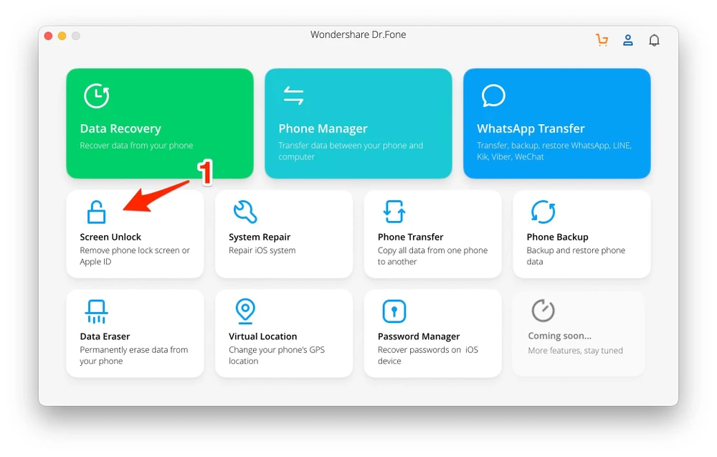Select the Virtual Location label
This screenshot has width=717, height=457.
click(262, 336)
